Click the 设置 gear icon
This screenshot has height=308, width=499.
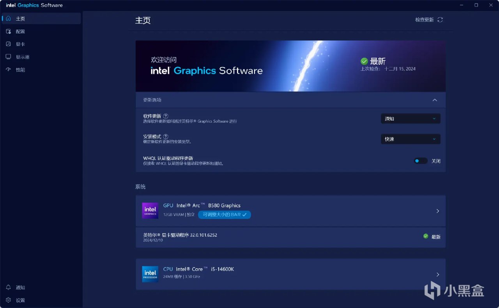pos(9,300)
